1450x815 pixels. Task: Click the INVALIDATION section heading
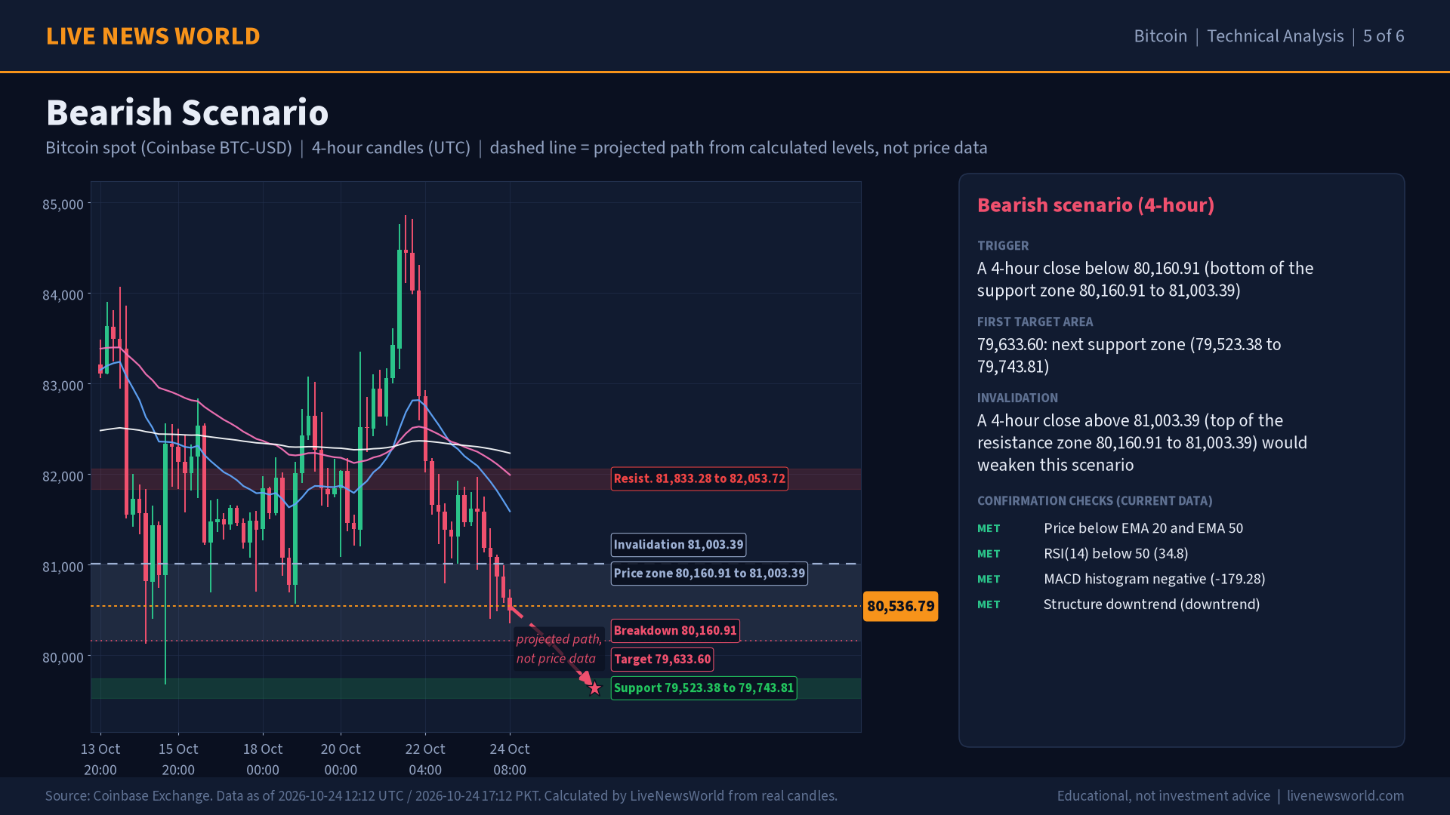(x=1017, y=398)
